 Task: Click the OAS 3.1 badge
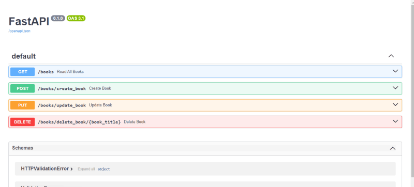tap(76, 18)
